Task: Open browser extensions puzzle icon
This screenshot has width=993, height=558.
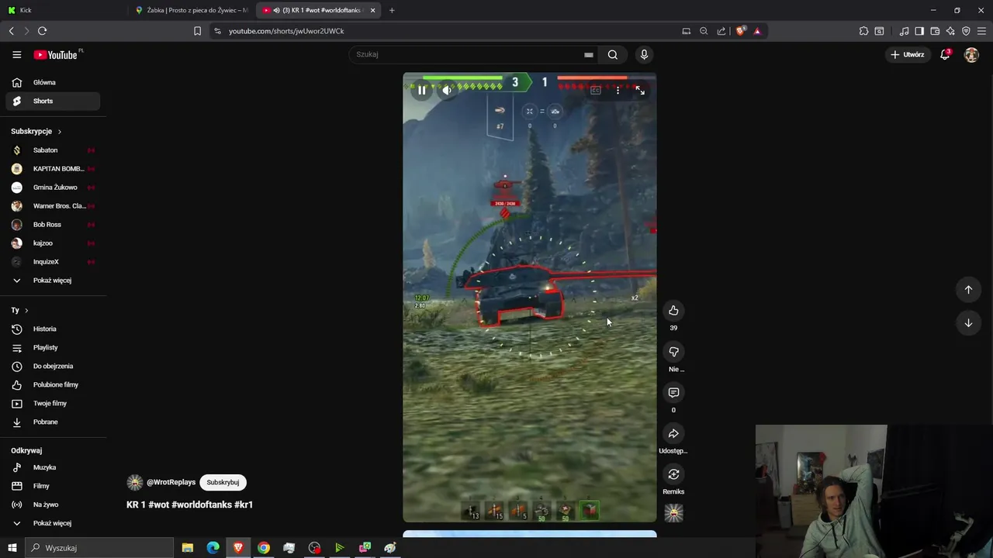Action: tap(863, 31)
